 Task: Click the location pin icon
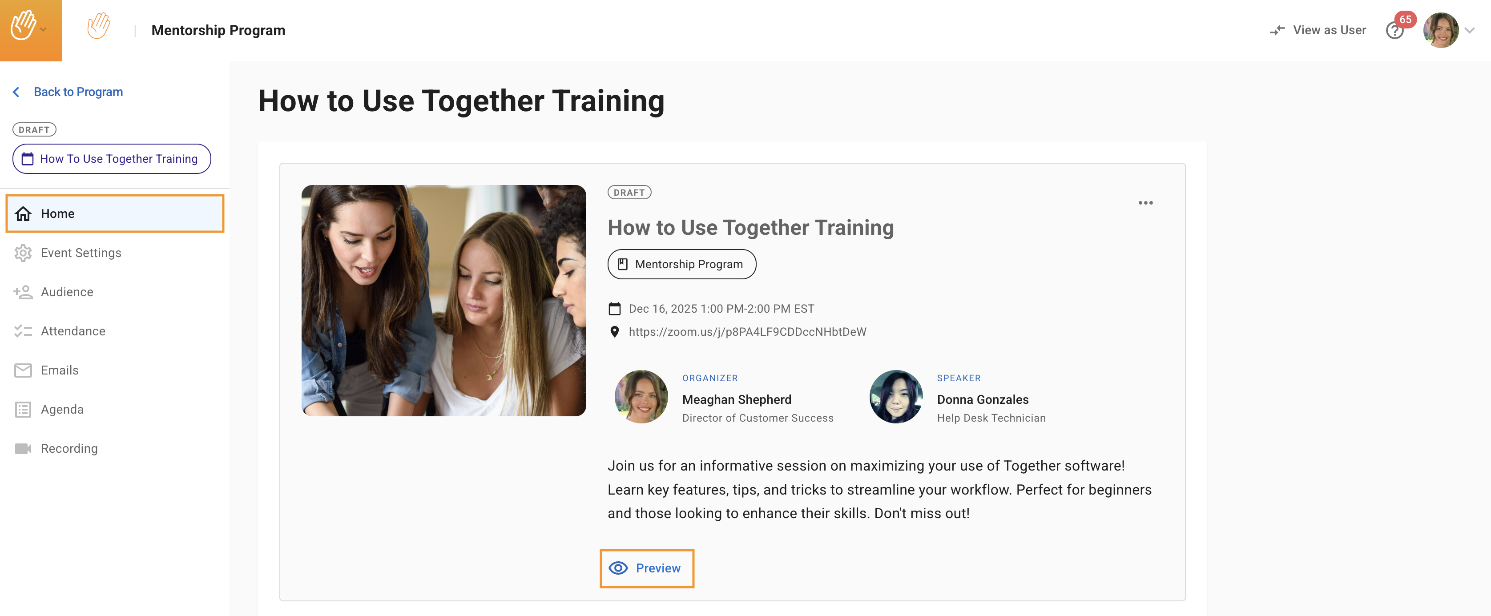pyautogui.click(x=615, y=332)
